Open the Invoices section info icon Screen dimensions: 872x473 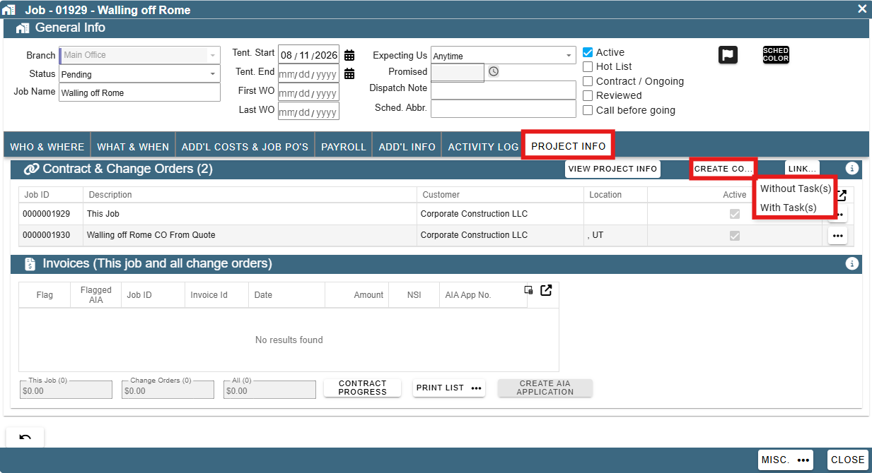852,263
